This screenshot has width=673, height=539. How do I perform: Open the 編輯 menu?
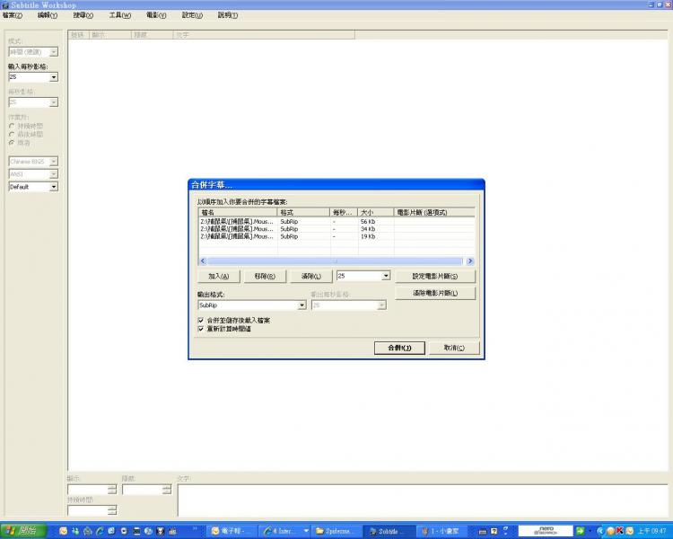48,15
